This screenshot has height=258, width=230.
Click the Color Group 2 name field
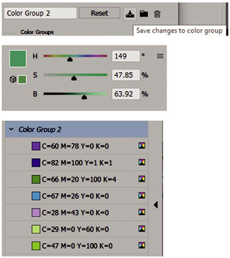point(40,13)
